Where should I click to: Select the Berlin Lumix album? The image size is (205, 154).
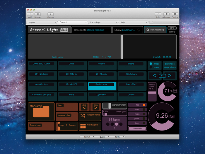pyautogui.click(x=102, y=86)
